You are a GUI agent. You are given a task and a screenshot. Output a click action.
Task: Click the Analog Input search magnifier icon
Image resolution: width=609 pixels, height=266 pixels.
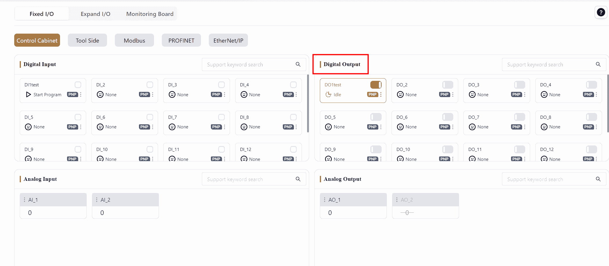coord(298,179)
